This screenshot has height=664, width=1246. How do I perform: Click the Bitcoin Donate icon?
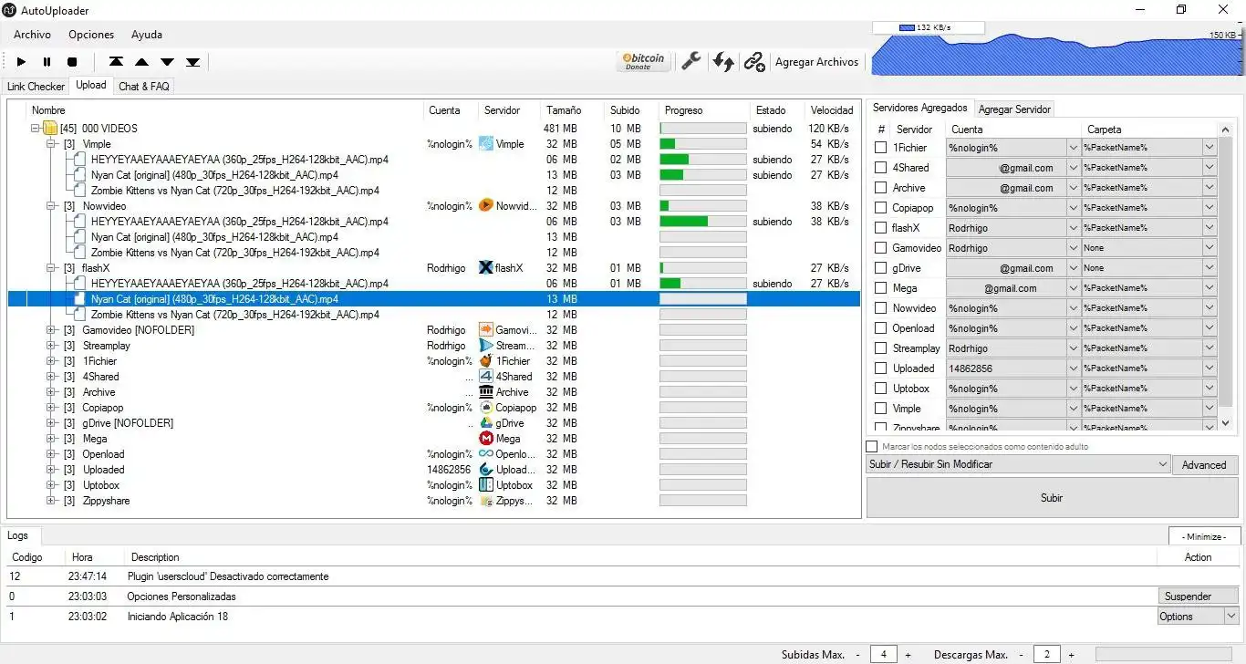[644, 61]
